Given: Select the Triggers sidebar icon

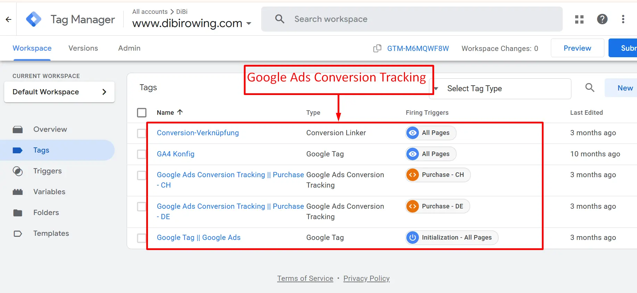Looking at the screenshot, I should pos(18,171).
